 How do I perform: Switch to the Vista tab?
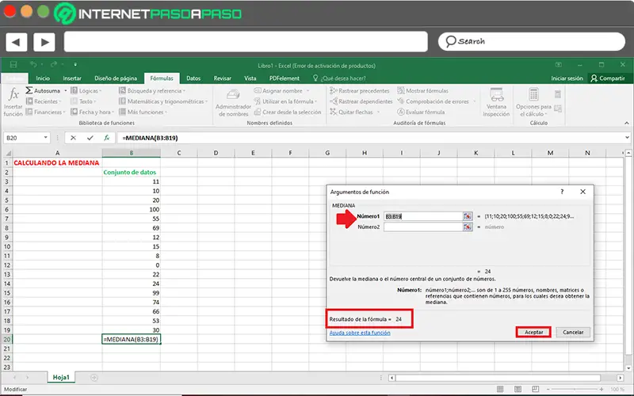[250, 78]
